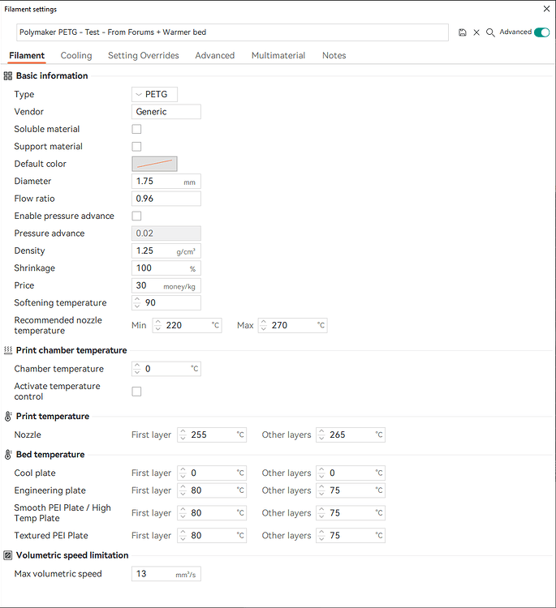556x608 pixels.
Task: Click the Vendor field showing Generic
Action: [x=166, y=112]
